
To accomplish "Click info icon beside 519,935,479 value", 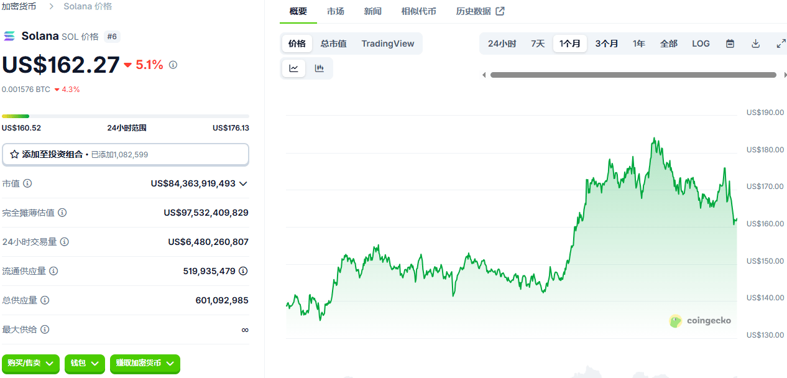I will [x=244, y=271].
